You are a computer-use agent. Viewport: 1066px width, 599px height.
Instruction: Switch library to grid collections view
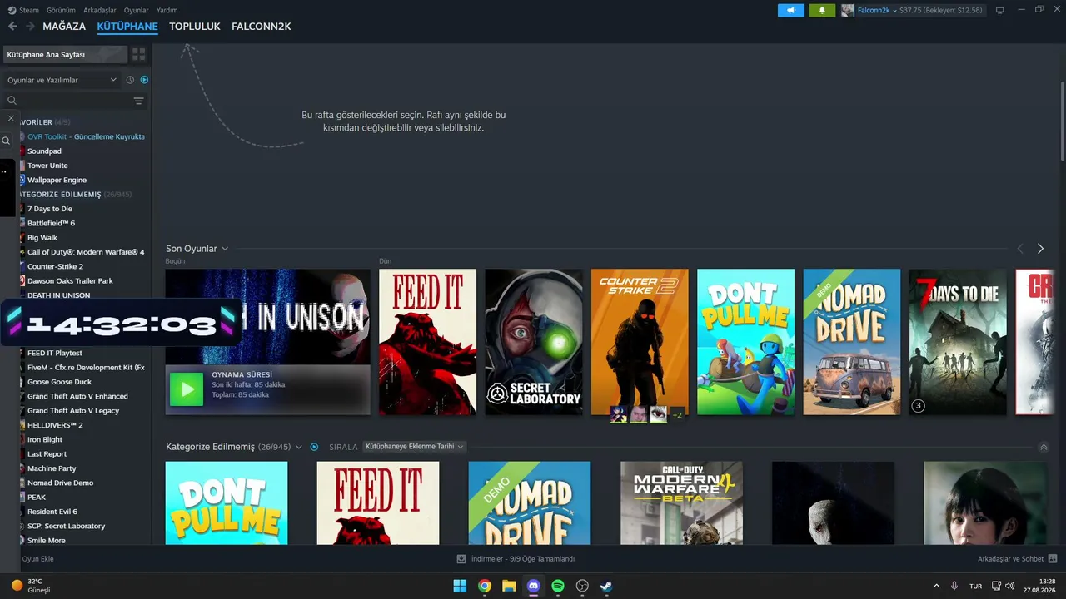139,54
